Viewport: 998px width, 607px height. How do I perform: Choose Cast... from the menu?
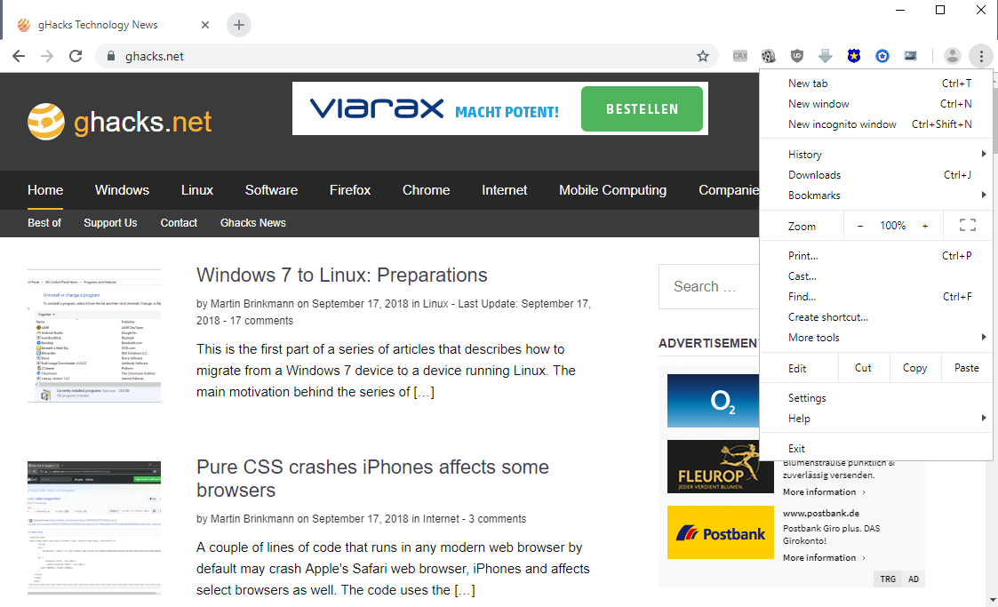(x=876, y=276)
